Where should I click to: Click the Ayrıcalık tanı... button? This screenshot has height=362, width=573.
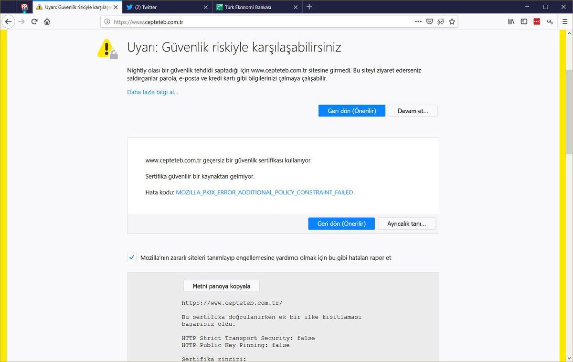point(407,224)
